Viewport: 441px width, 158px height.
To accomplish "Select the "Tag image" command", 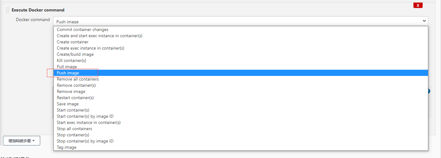I will [66, 147].
